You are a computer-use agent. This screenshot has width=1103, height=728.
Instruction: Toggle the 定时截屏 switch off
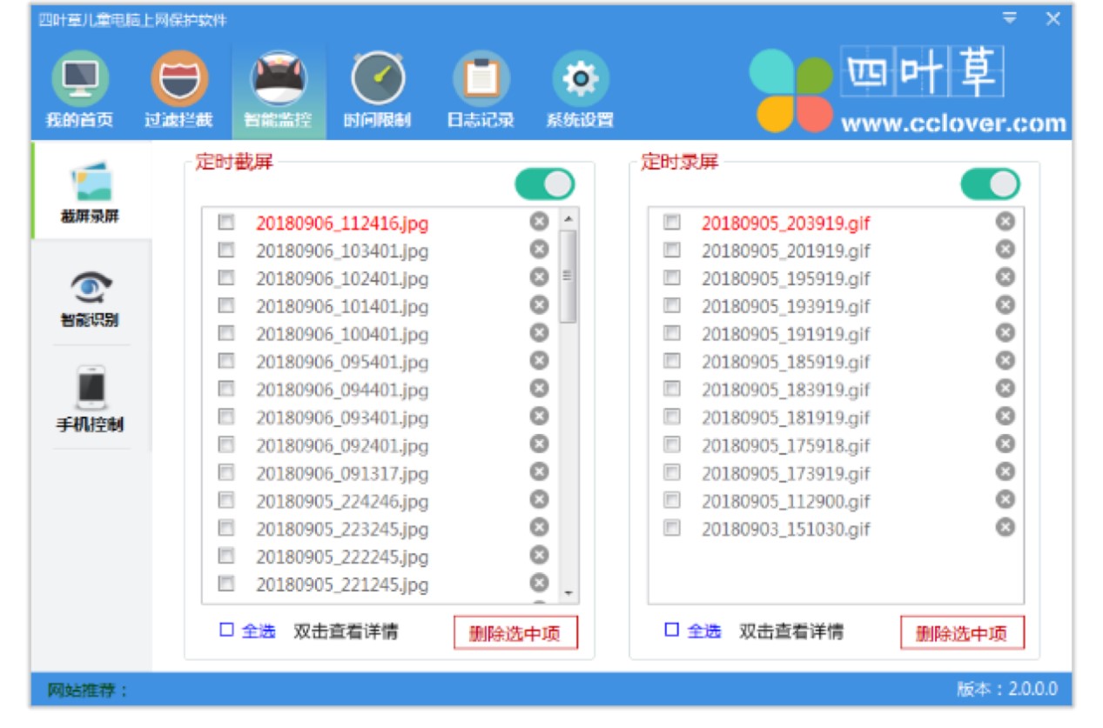(545, 184)
